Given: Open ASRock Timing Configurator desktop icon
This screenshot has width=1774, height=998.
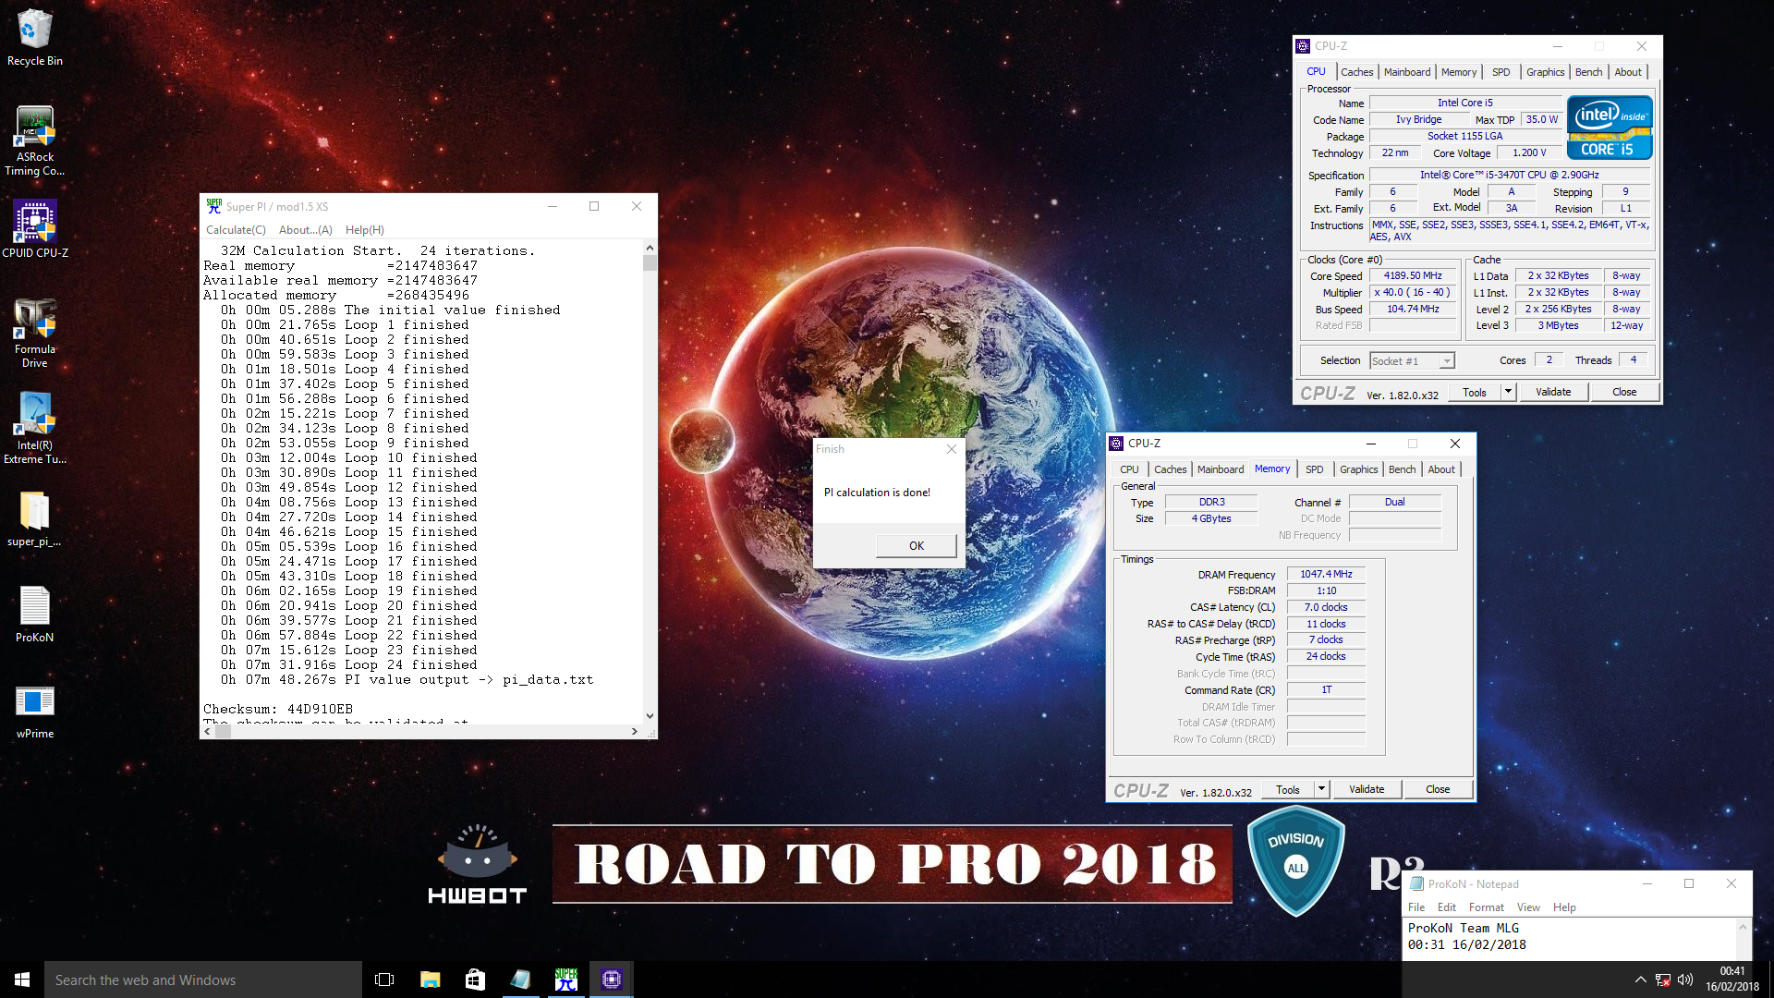Looking at the screenshot, I should coord(34,140).
